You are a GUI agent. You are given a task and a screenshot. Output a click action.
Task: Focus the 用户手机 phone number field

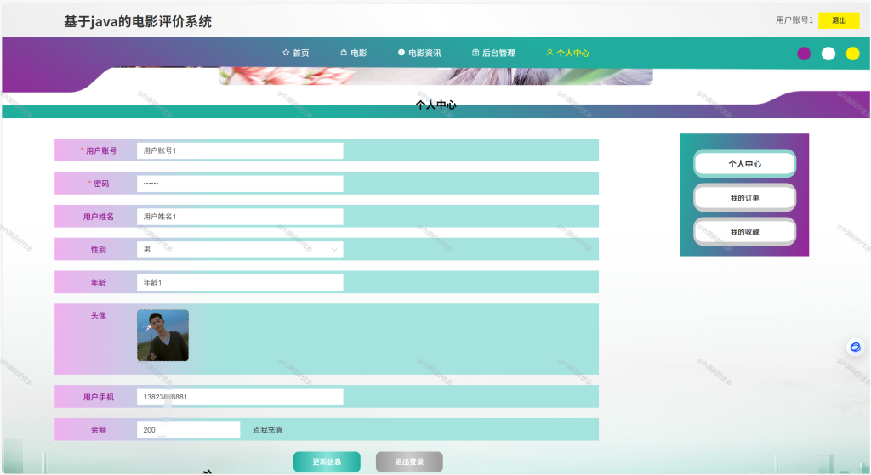tap(240, 397)
